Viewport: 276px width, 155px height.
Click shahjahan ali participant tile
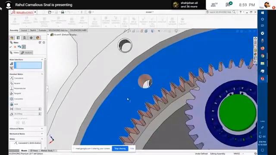coord(188,5)
